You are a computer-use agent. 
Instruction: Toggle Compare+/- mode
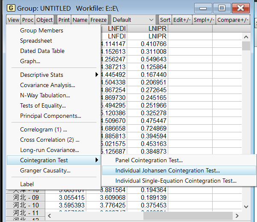[232, 20]
